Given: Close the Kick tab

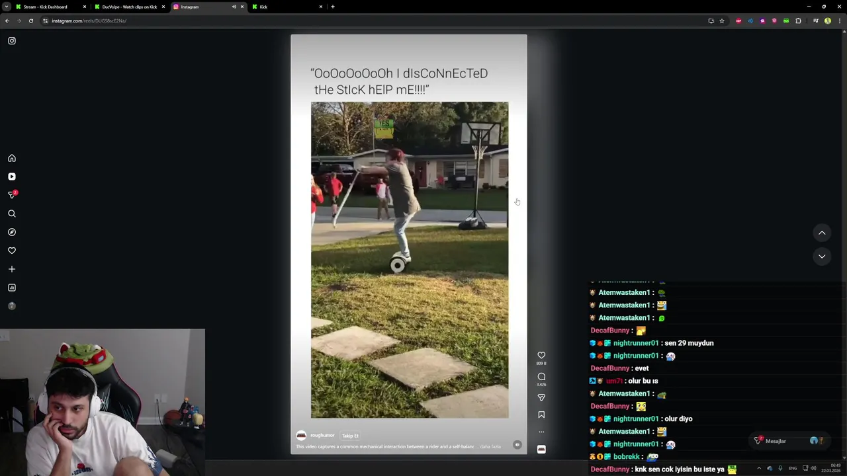Looking at the screenshot, I should coord(321,7).
